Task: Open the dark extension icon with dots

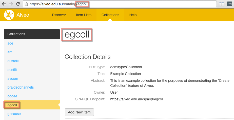Action: pyautogui.click(x=229, y=4)
